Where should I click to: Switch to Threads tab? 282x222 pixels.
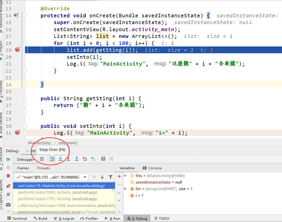pos(43,168)
